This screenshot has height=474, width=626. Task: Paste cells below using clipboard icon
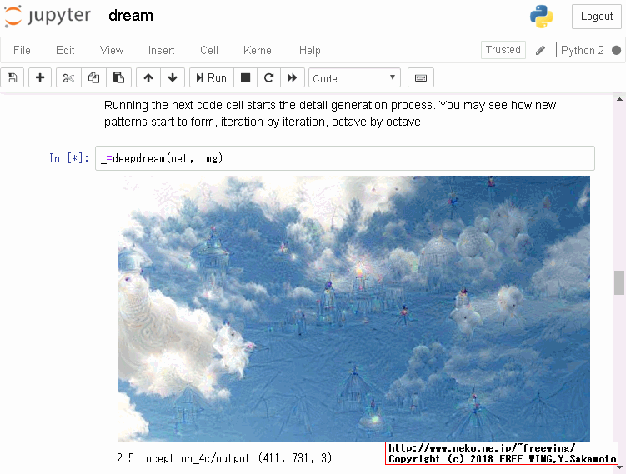(x=118, y=78)
